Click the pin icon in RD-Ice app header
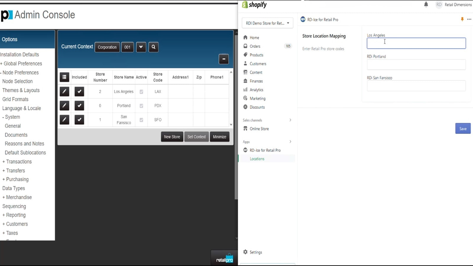473x266 pixels. [x=462, y=19]
